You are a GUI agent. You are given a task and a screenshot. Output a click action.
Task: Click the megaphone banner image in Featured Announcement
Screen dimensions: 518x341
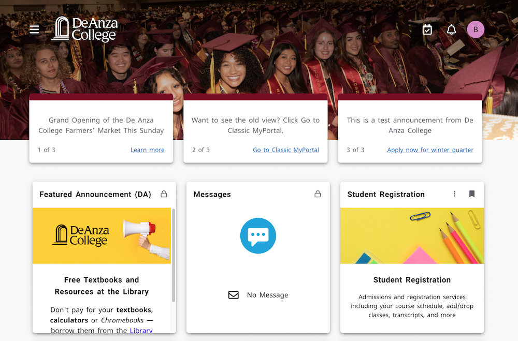coord(102,235)
